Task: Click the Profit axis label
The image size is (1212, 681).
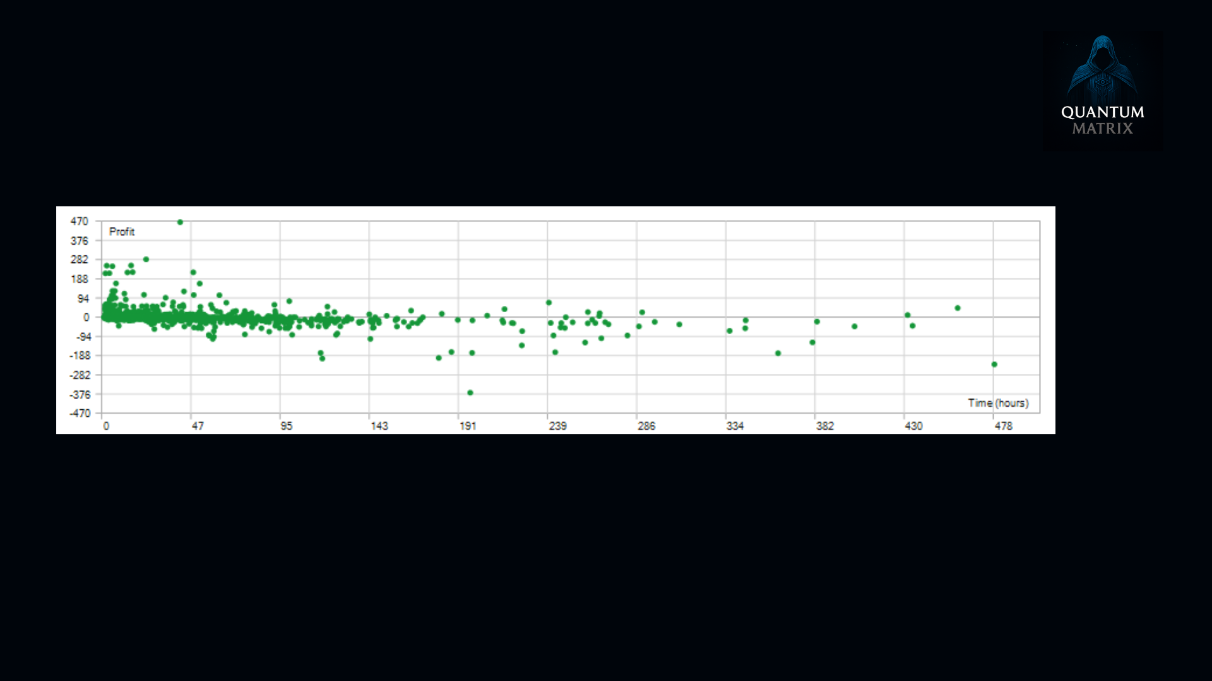Action: (x=121, y=231)
